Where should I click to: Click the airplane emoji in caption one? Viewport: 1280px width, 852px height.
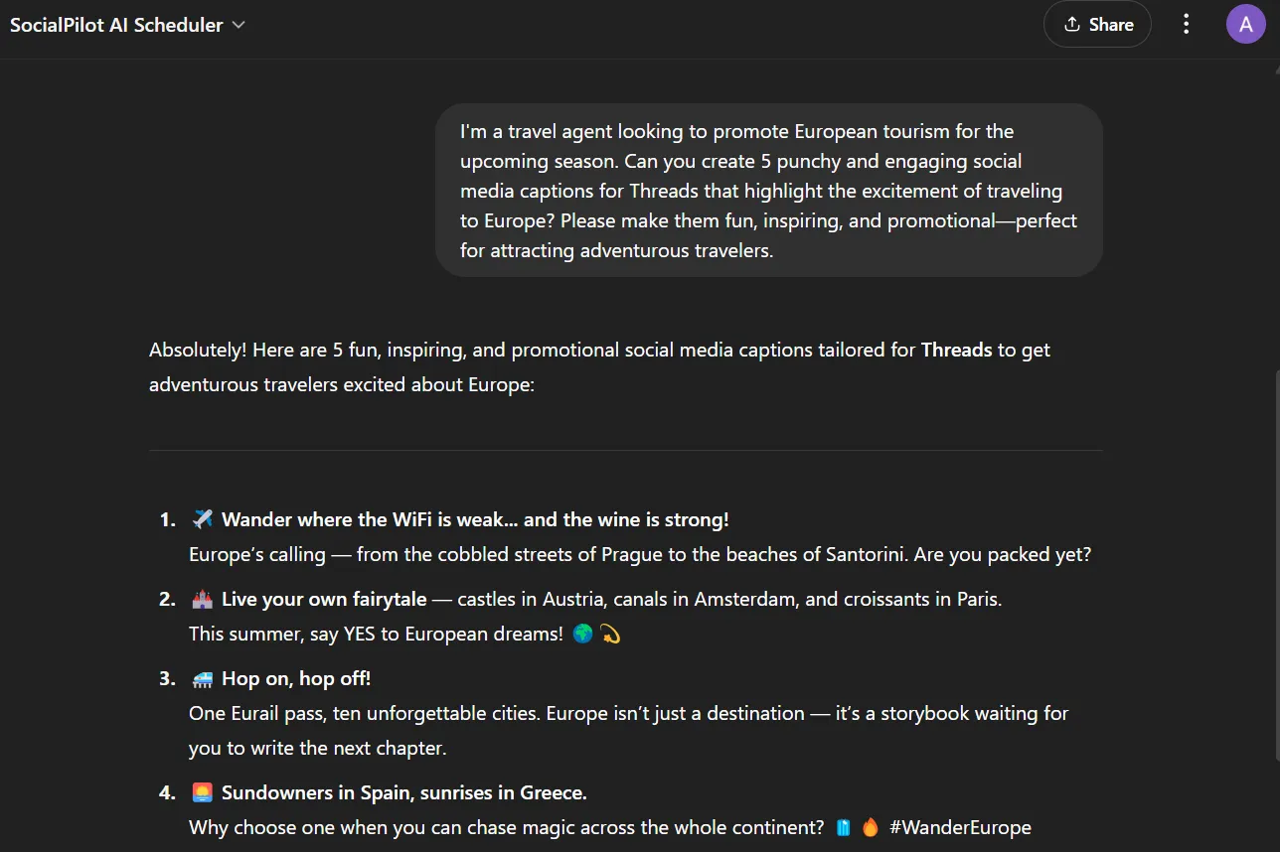202,517
